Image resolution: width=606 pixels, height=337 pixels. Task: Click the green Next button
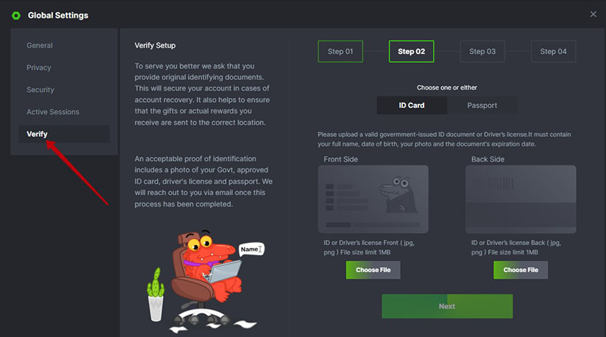point(447,306)
